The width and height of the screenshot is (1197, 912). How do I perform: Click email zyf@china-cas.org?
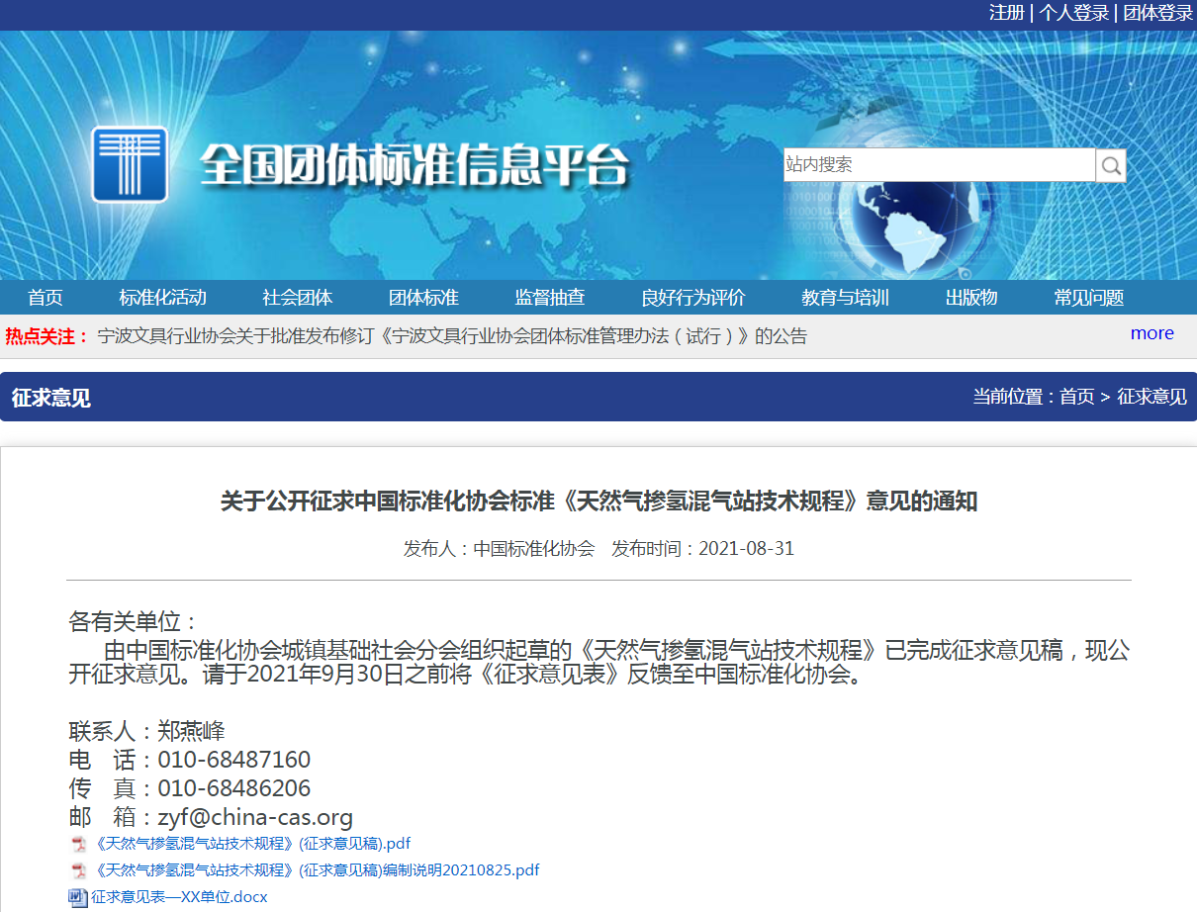point(255,817)
